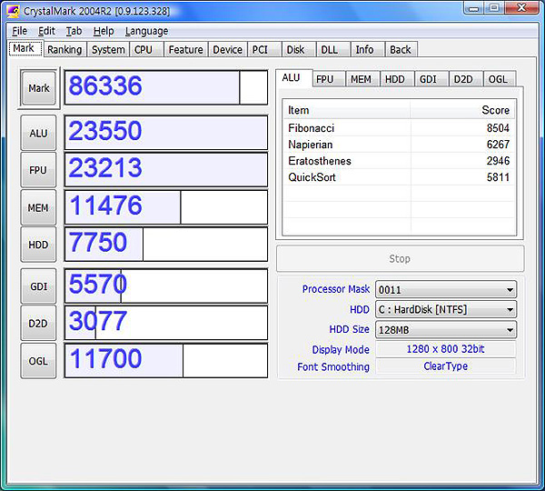
Task: Maximize the CrystalMark window
Action: pos(493,8)
